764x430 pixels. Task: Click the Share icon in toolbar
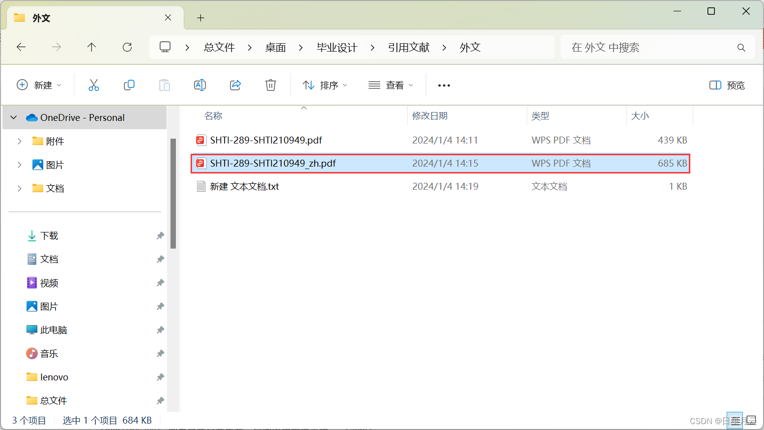coord(235,85)
